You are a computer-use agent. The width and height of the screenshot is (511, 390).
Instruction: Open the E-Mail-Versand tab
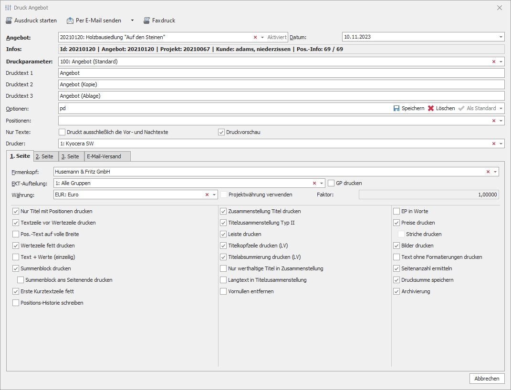pos(104,156)
